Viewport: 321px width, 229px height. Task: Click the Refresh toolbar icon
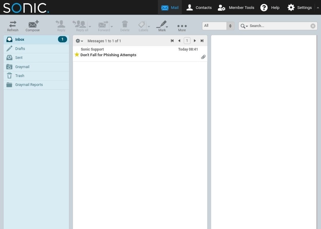pos(13,24)
